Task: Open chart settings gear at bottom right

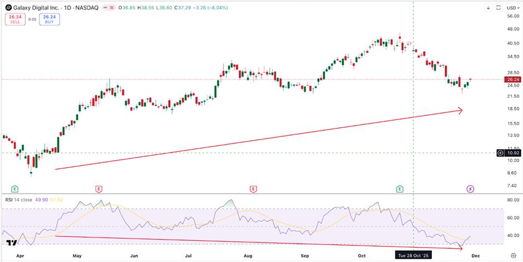Action: (x=514, y=255)
